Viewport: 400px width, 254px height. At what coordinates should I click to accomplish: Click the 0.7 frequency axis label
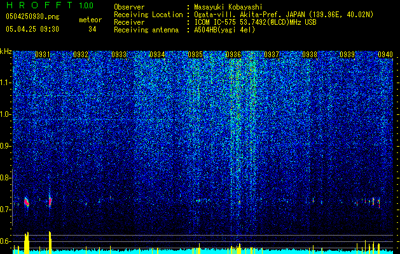click(x=6, y=210)
